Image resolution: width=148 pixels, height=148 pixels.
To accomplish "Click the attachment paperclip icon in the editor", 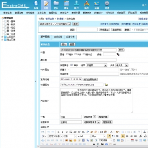I will 87,140.
